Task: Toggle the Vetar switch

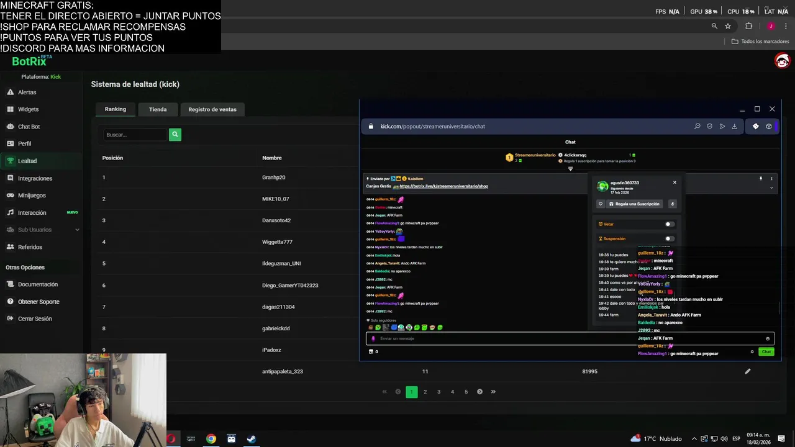Action: tap(669, 224)
